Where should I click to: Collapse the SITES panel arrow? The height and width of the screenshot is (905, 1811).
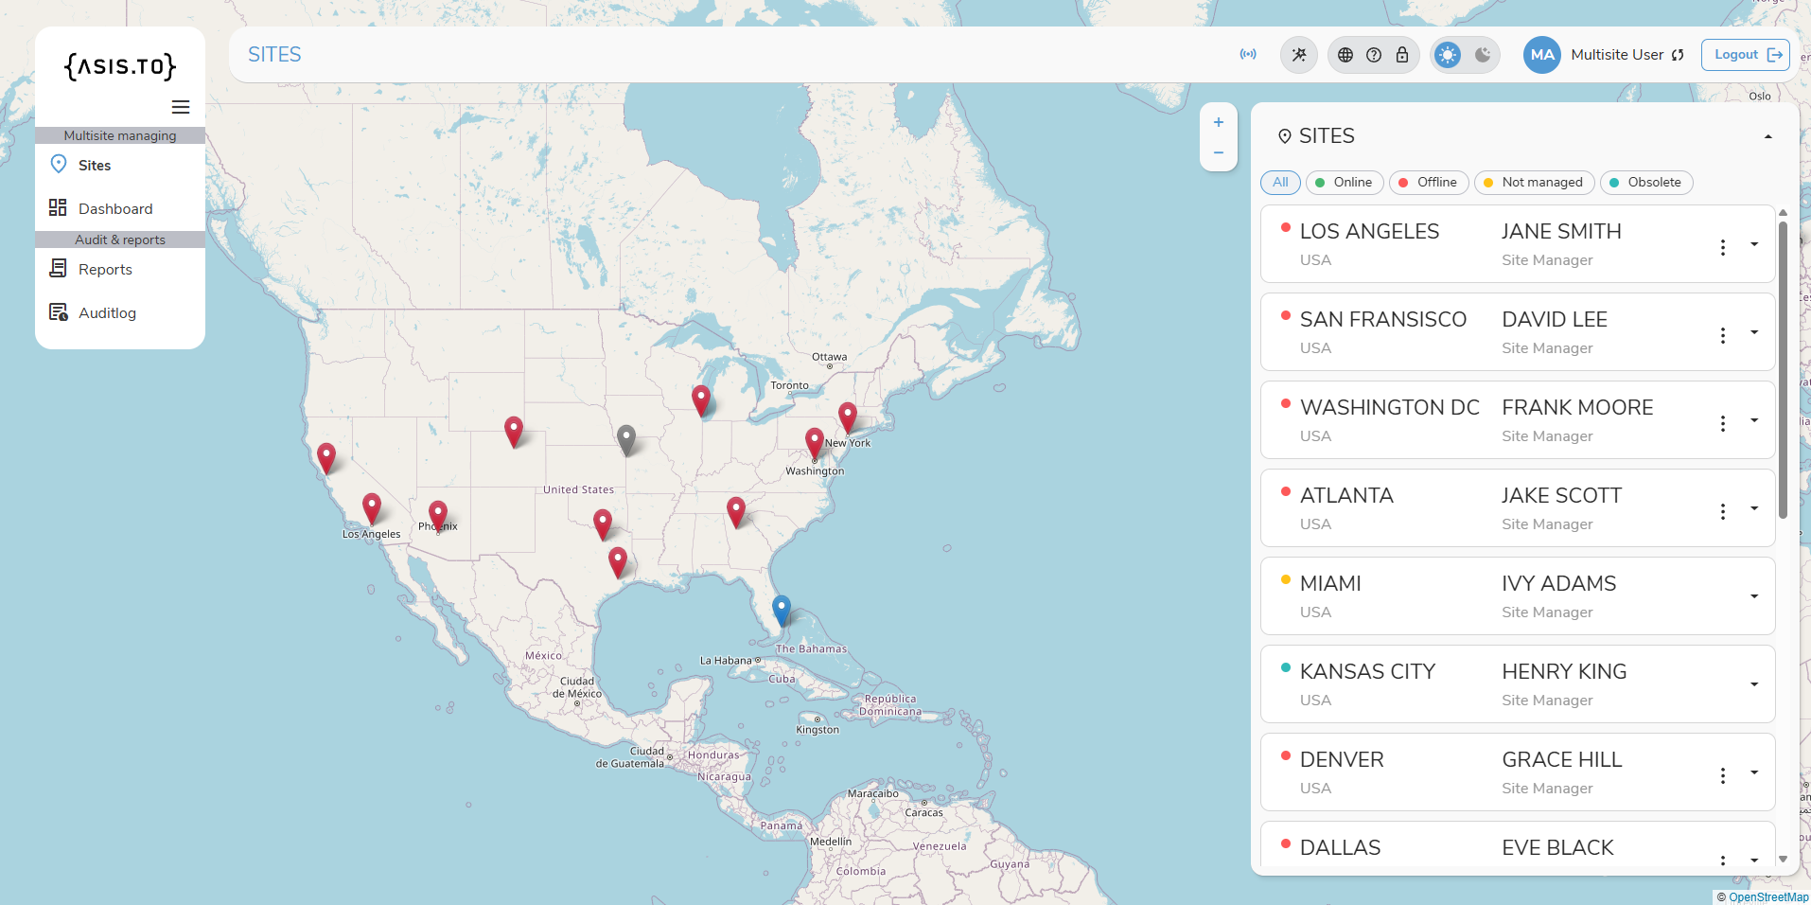click(x=1767, y=136)
